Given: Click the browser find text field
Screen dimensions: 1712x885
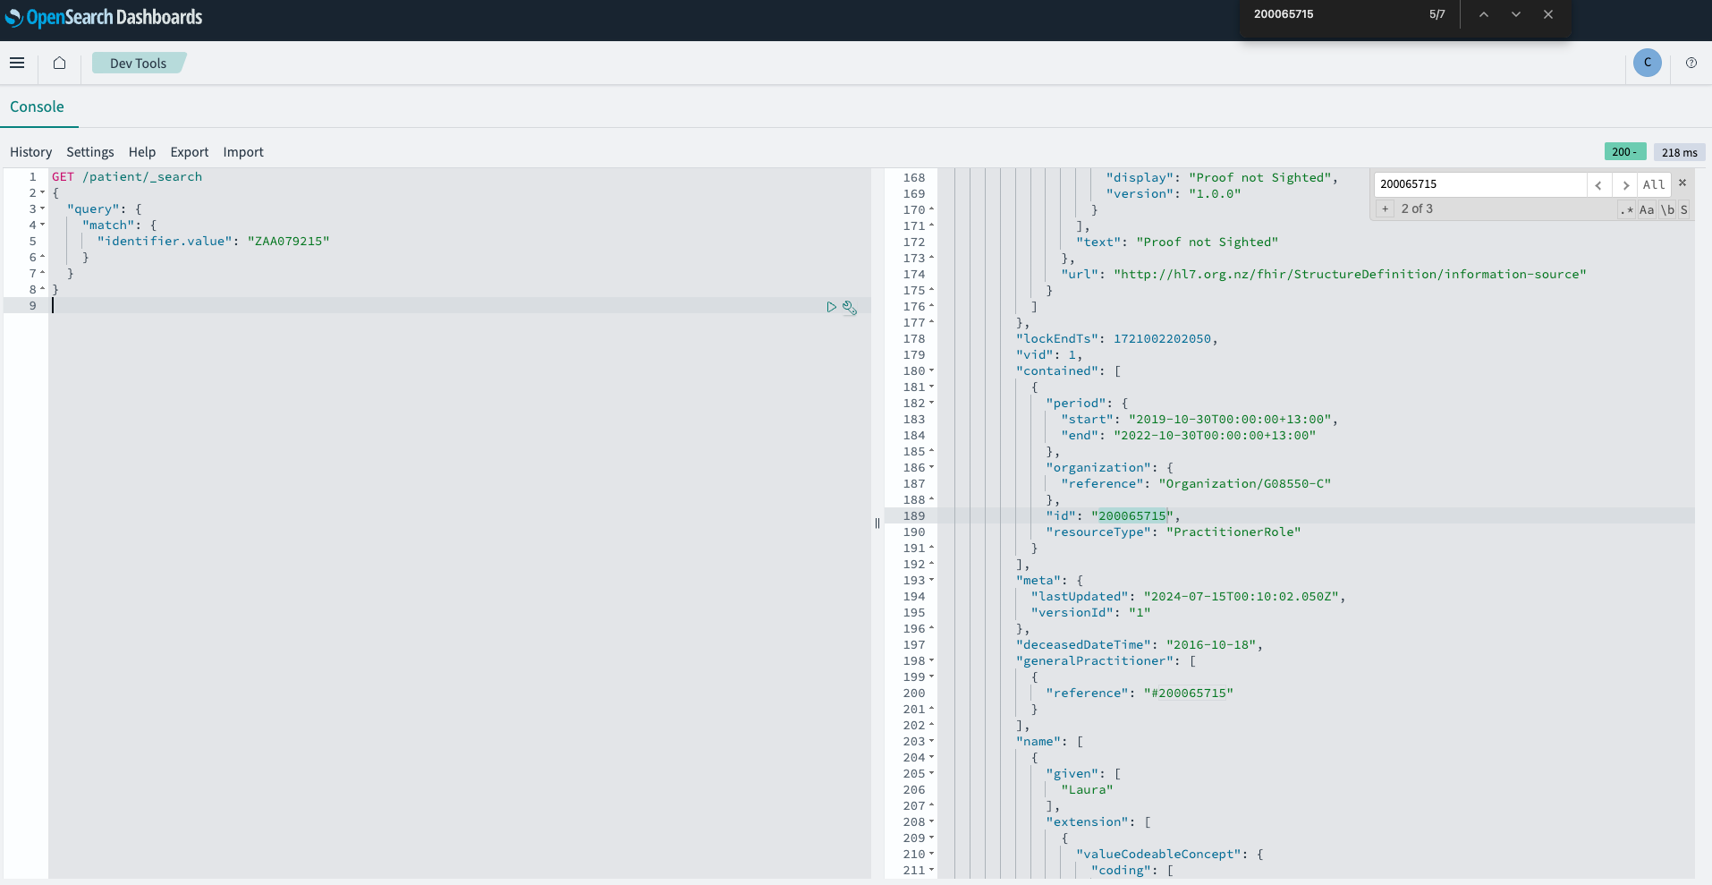Looking at the screenshot, I should [1332, 14].
